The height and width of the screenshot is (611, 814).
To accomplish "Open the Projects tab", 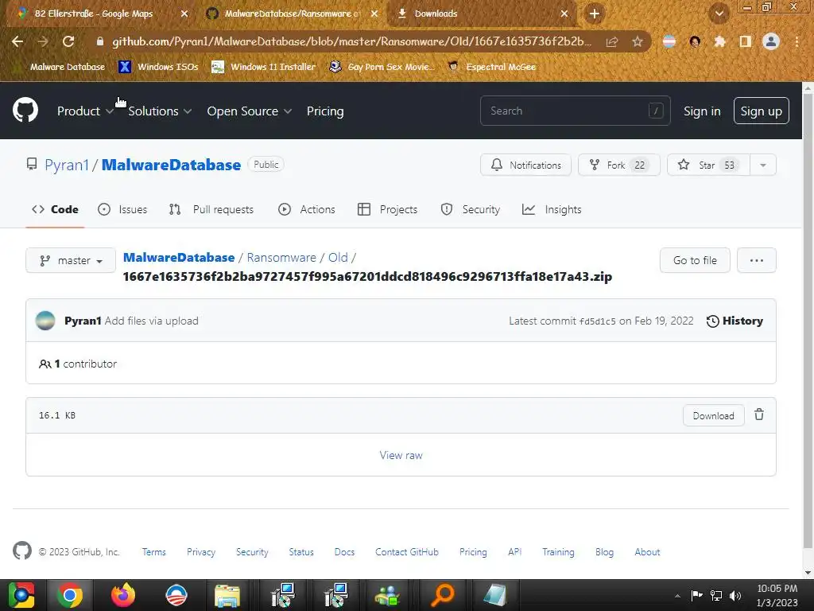I will [x=387, y=209].
